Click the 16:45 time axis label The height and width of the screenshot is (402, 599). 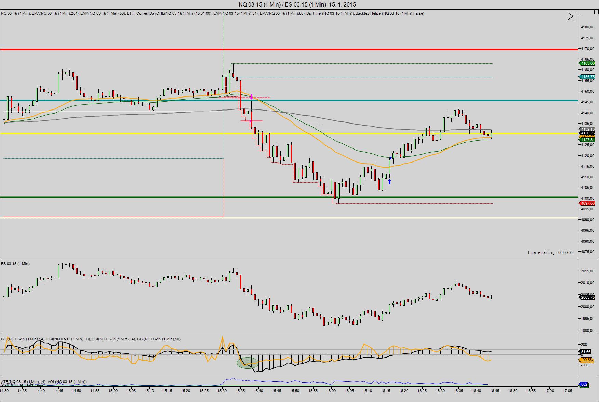495,391
